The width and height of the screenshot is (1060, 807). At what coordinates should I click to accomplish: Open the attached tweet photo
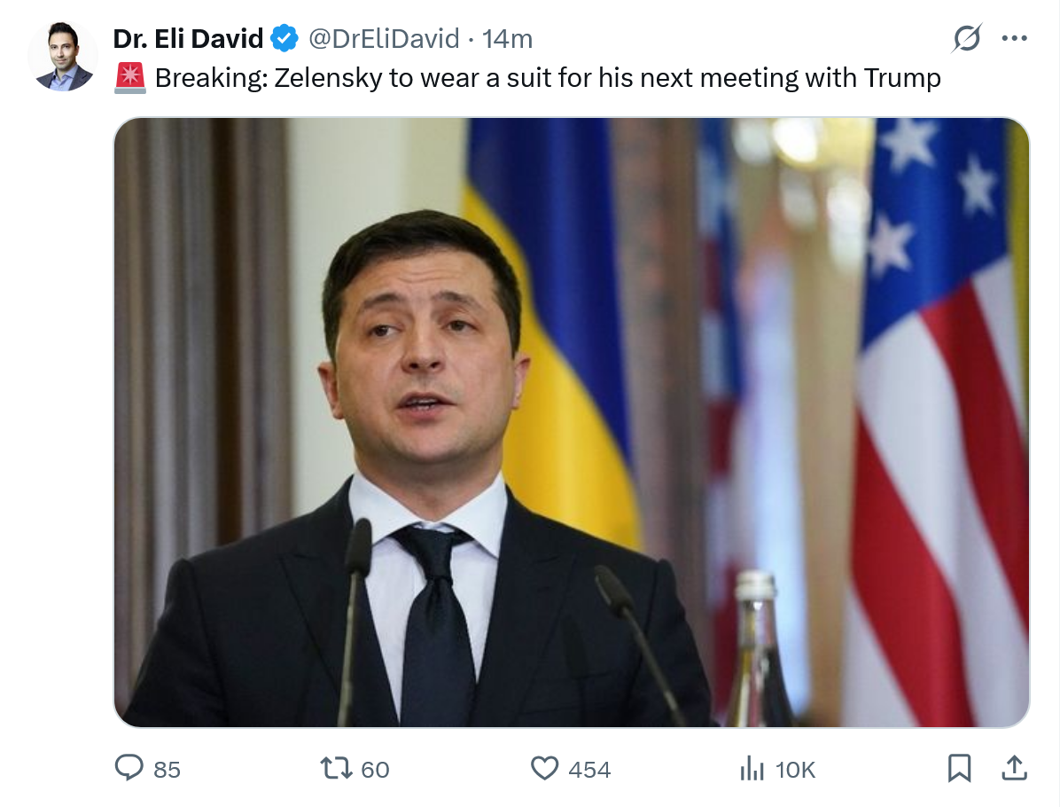[x=572, y=422]
